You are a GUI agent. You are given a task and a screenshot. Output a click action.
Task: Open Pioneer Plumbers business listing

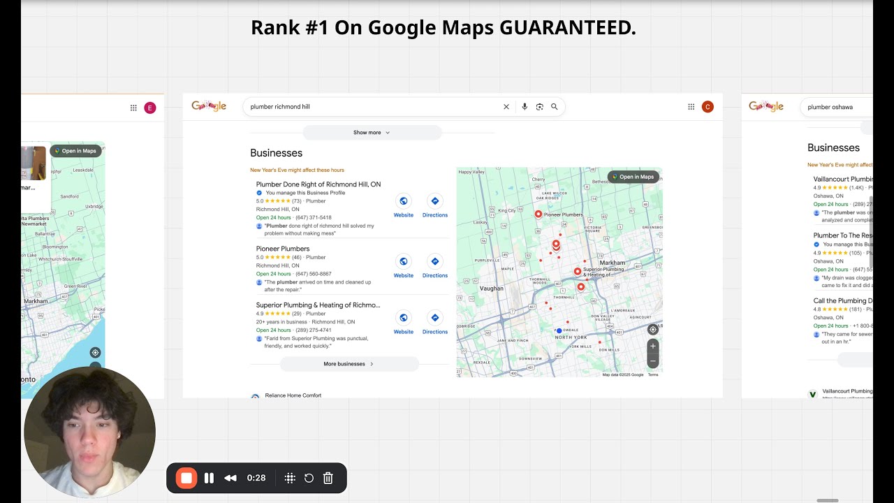tap(283, 249)
